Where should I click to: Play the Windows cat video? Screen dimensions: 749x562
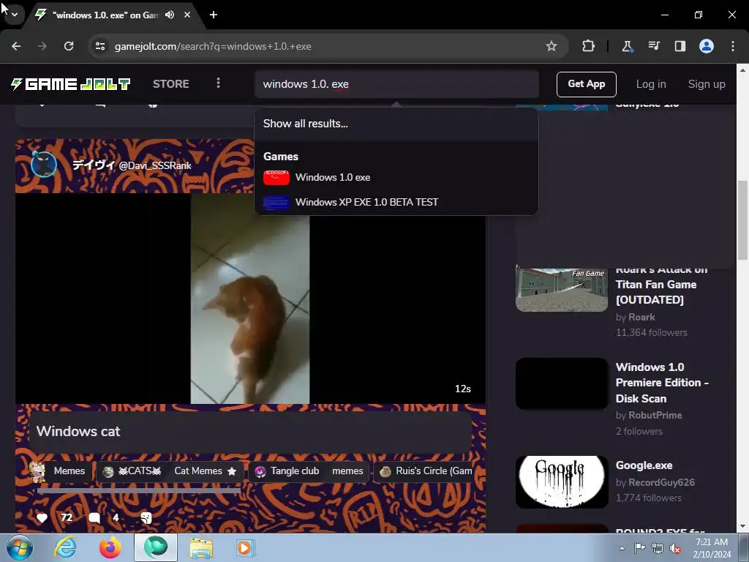pos(250,299)
